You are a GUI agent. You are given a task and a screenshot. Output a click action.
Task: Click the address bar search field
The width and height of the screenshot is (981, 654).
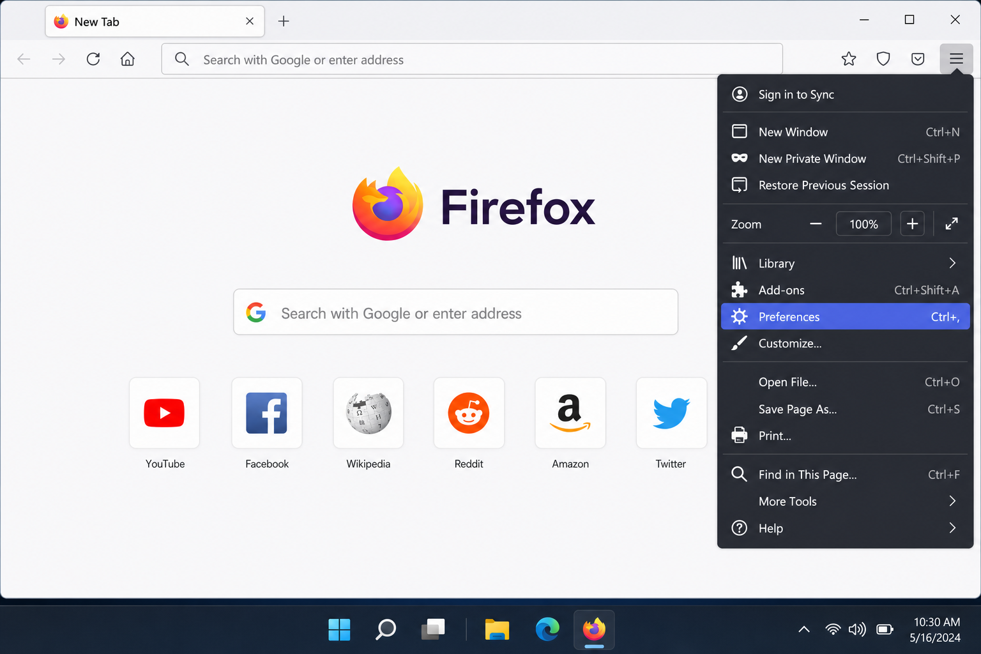[x=472, y=59]
